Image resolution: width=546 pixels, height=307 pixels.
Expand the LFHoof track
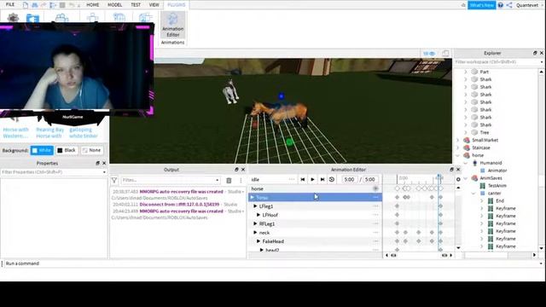pos(258,215)
